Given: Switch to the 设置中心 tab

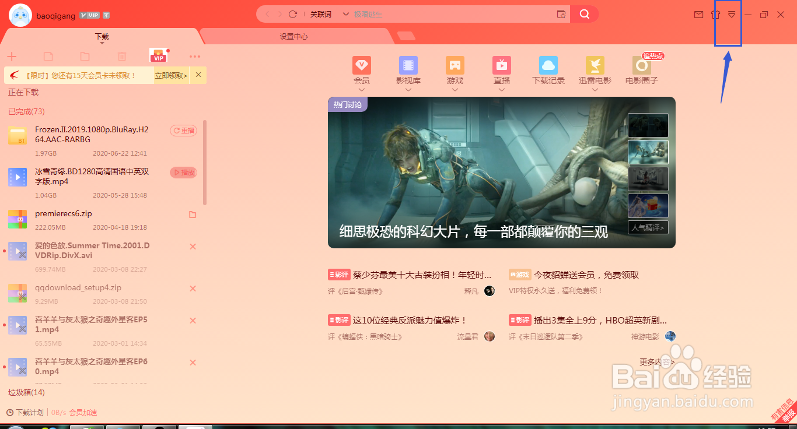Looking at the screenshot, I should 293,36.
